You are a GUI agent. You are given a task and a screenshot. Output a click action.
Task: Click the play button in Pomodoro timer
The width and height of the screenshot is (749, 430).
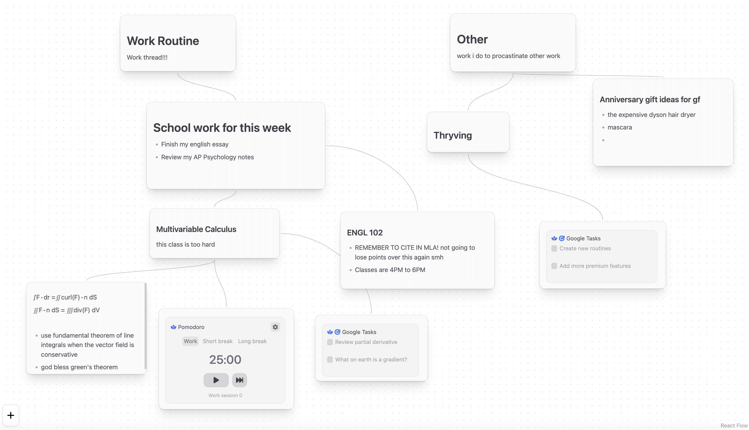216,380
